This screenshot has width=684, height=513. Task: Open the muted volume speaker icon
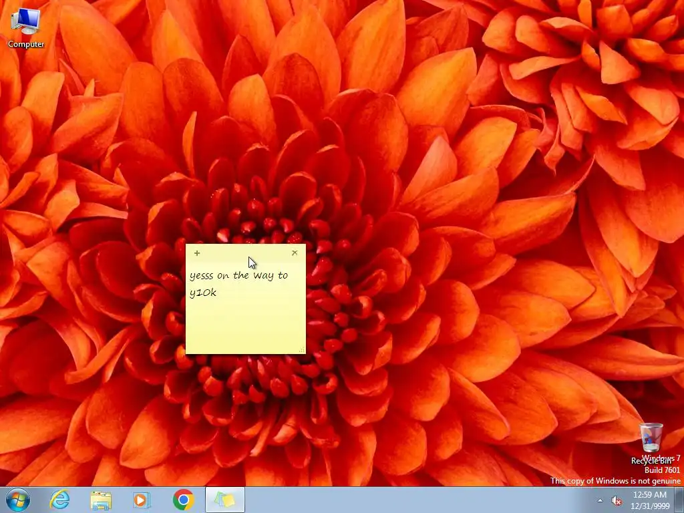(617, 501)
